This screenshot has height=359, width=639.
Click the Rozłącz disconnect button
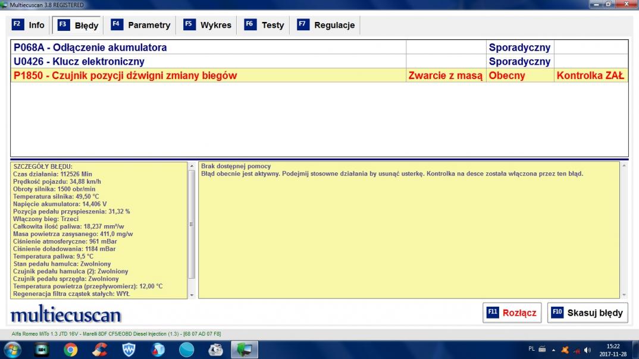click(512, 313)
